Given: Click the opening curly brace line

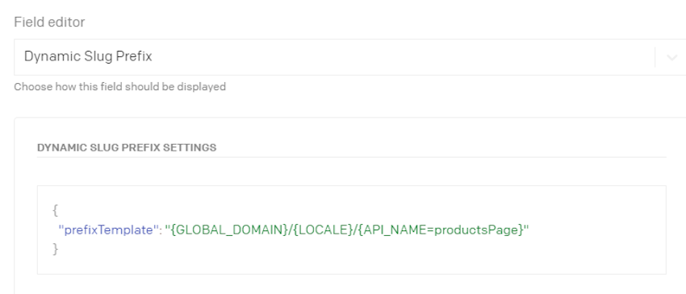Looking at the screenshot, I should (55, 210).
